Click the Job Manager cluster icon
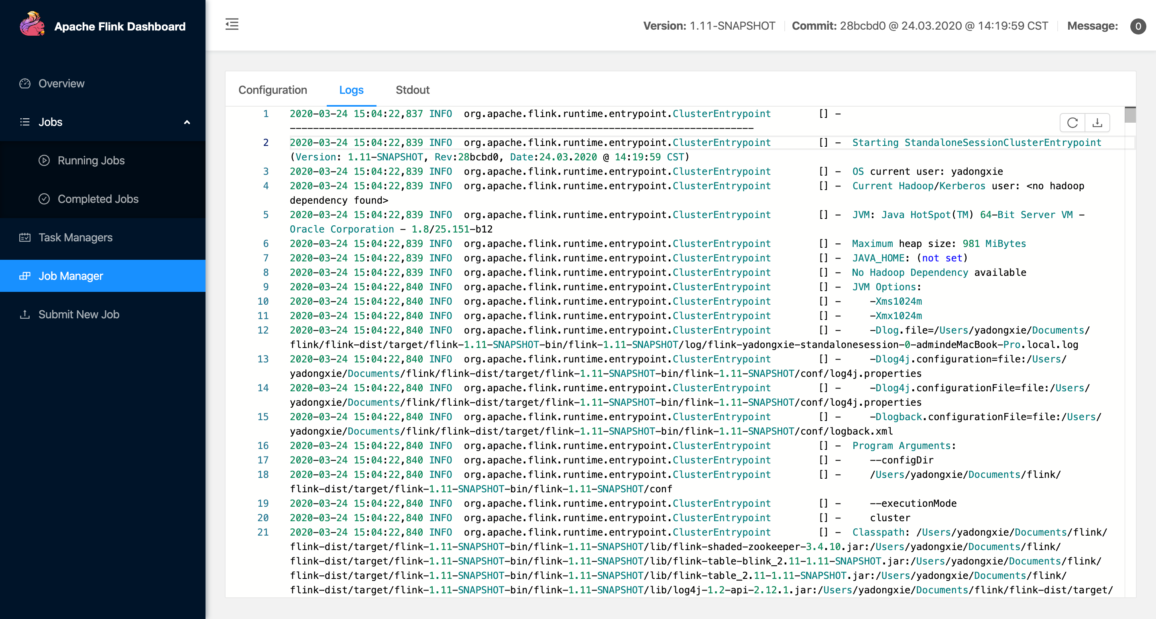 click(24, 276)
